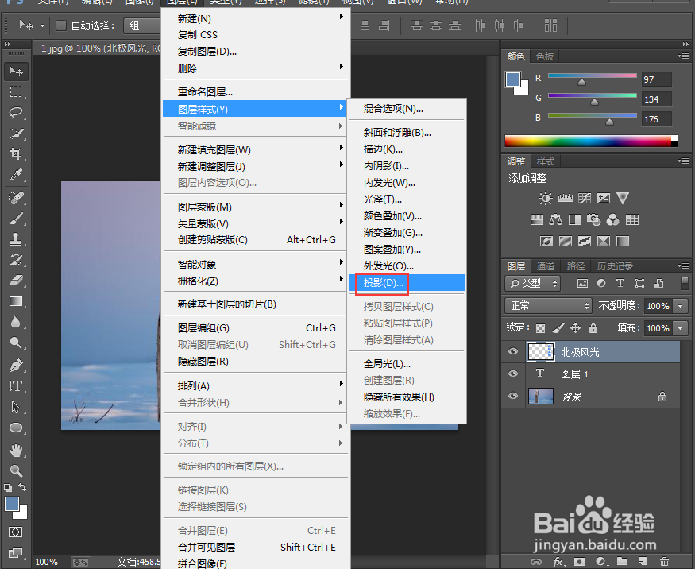This screenshot has width=695, height=569.
Task: Click the G value input field
Action: (656, 99)
